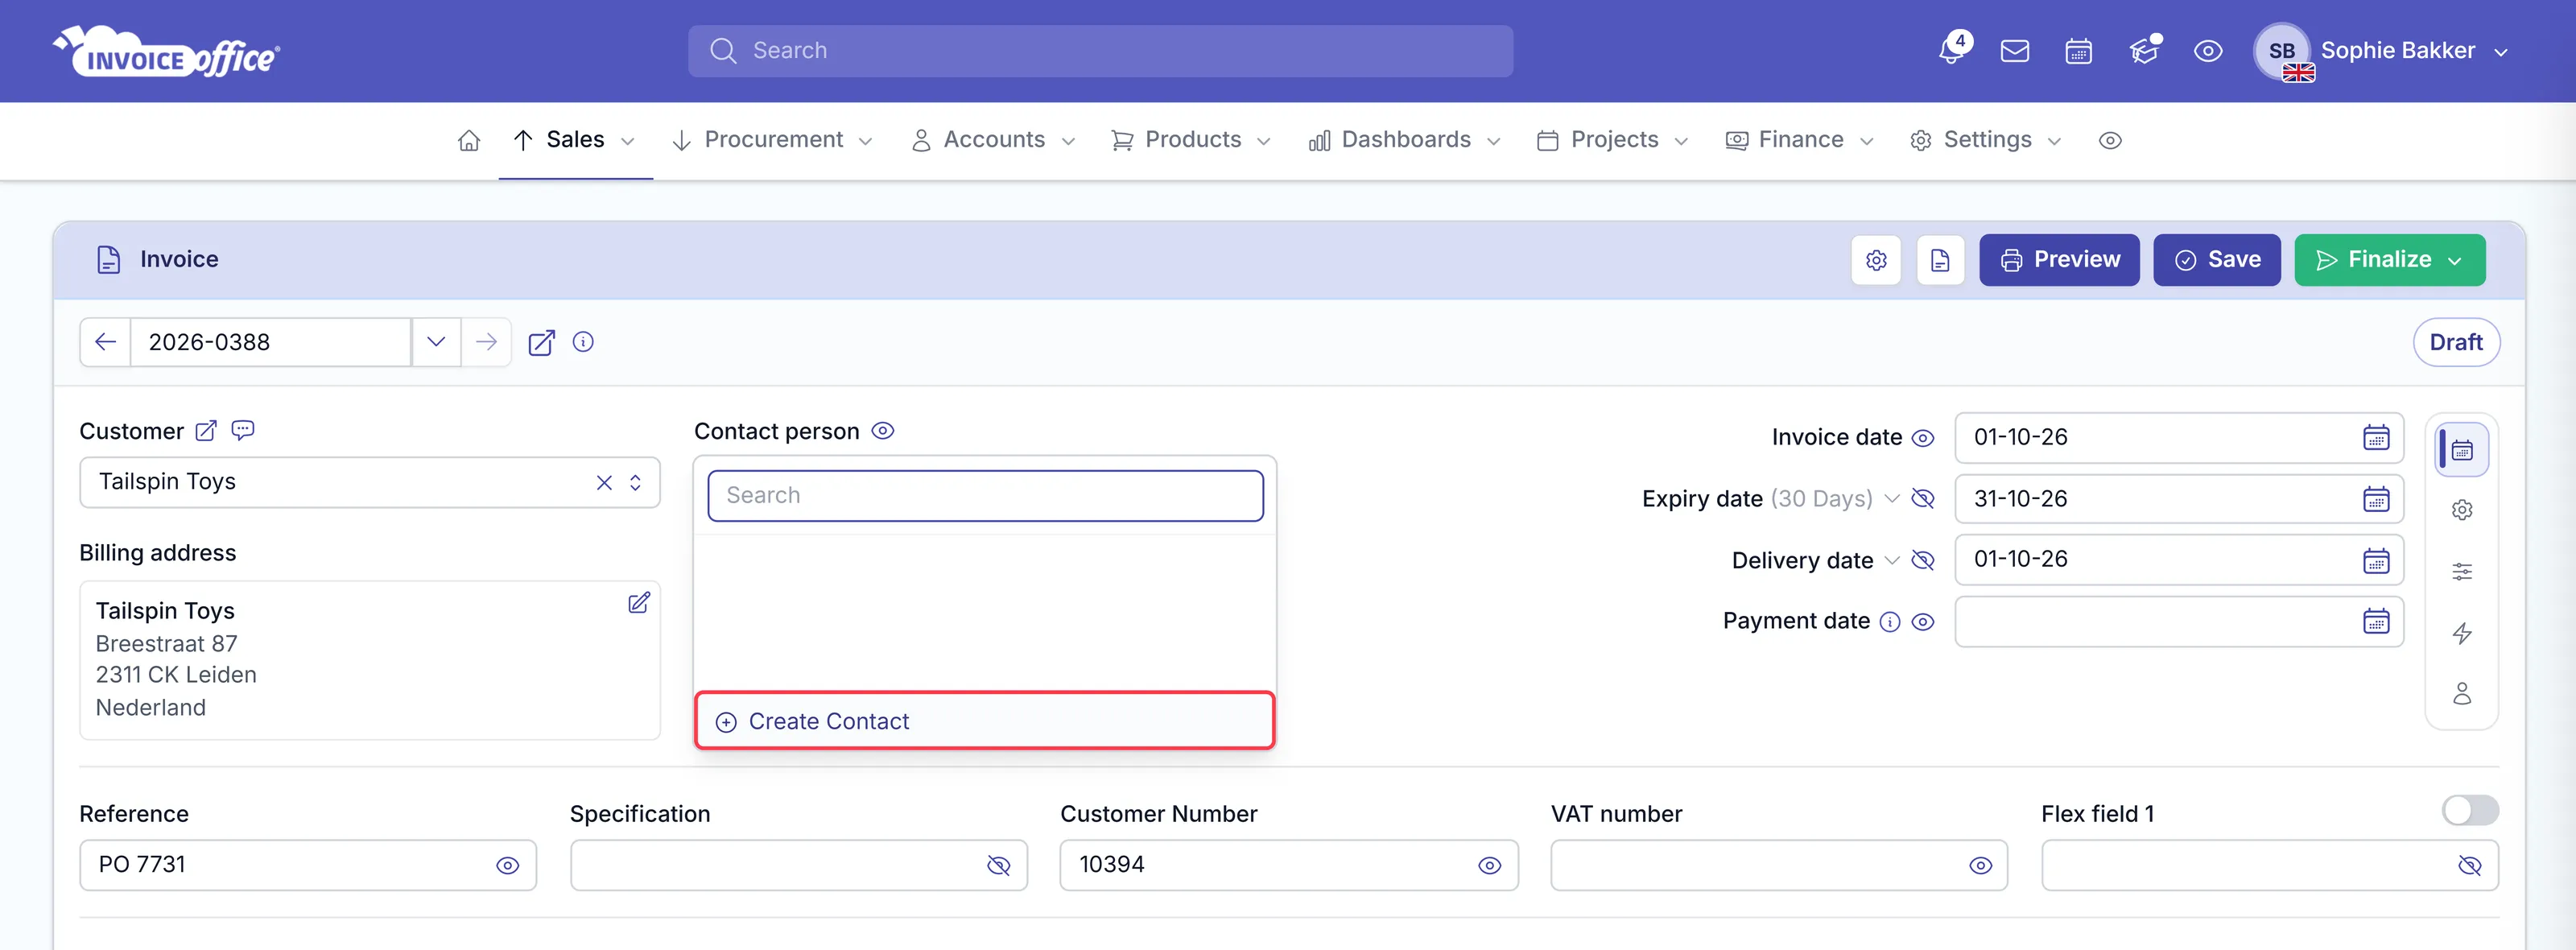Screen dimensions: 2576x950
Task: Edit the billing address
Action: [639, 603]
